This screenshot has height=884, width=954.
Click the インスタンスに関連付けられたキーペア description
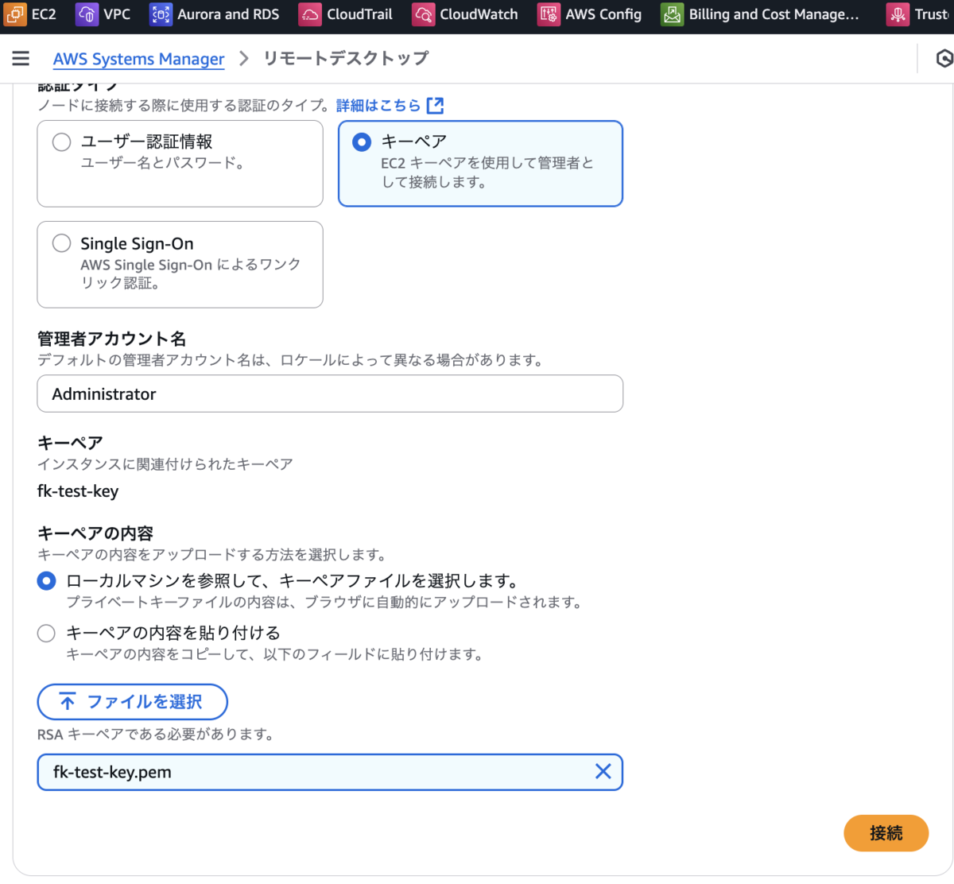tap(165, 464)
